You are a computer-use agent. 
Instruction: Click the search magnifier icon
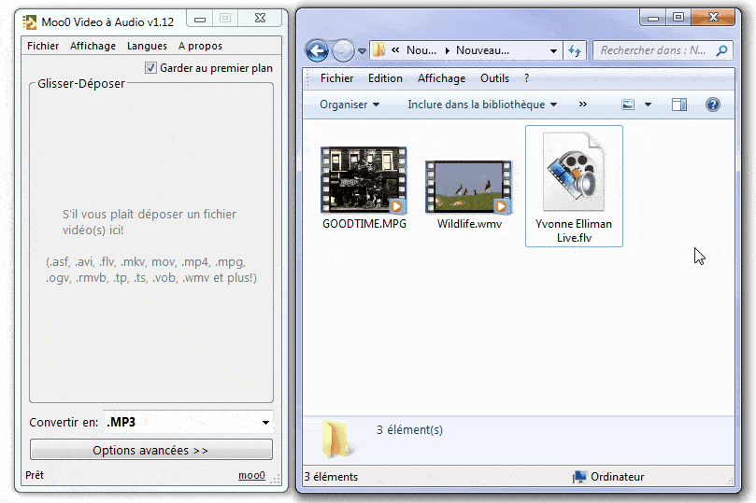721,50
